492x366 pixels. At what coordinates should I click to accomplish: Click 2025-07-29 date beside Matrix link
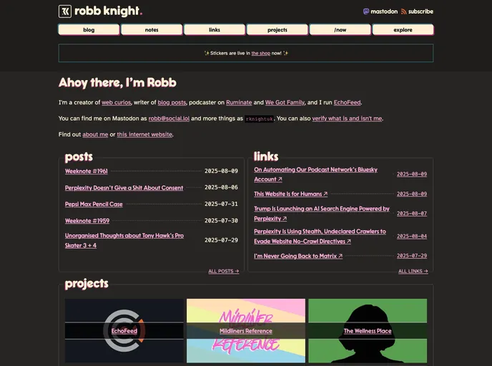412,256
